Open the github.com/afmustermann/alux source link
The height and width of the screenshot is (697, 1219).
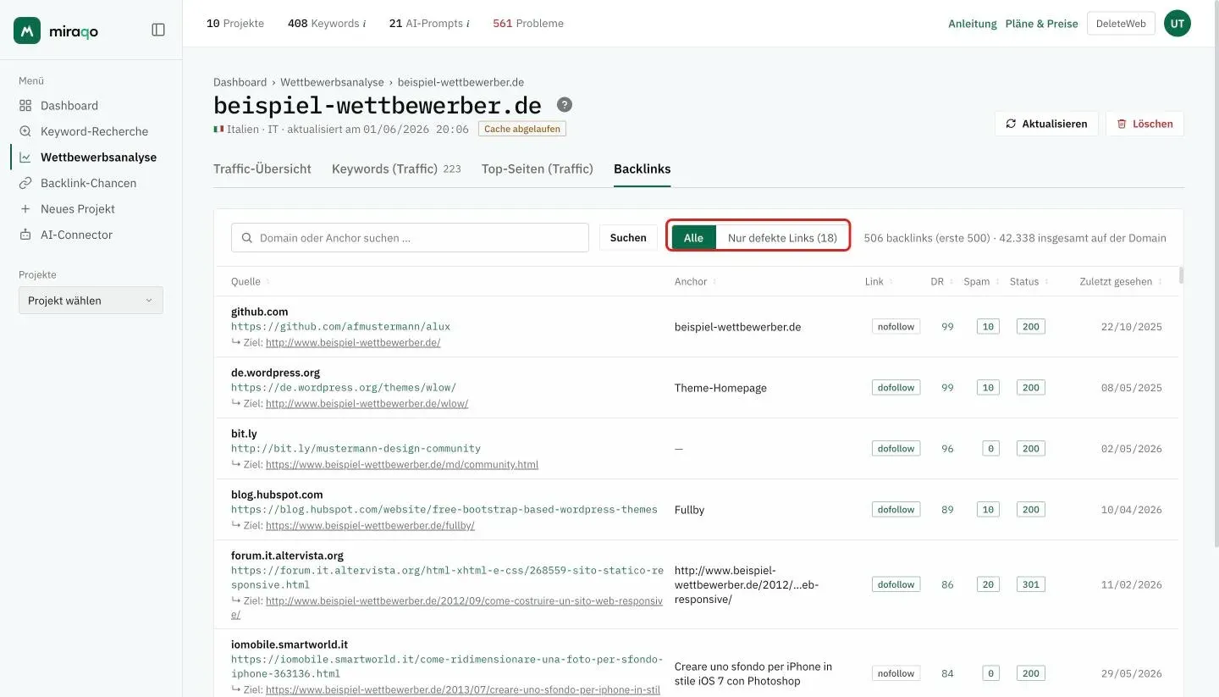[x=340, y=326]
